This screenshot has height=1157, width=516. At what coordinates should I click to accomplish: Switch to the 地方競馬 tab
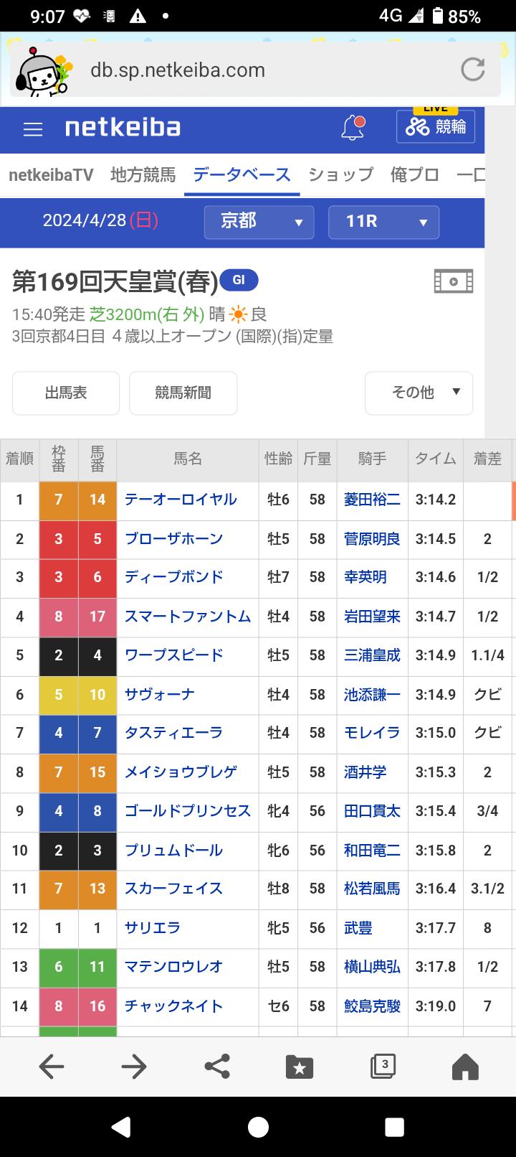(x=143, y=174)
